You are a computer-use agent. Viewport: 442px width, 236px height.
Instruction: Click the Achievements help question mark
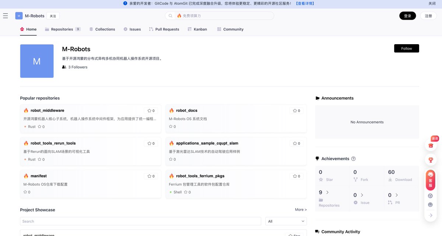[x=354, y=159]
